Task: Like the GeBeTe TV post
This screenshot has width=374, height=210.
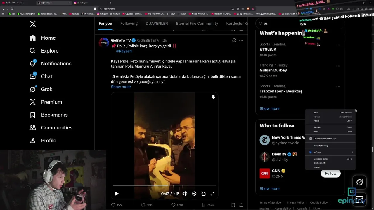Action: 177,205
